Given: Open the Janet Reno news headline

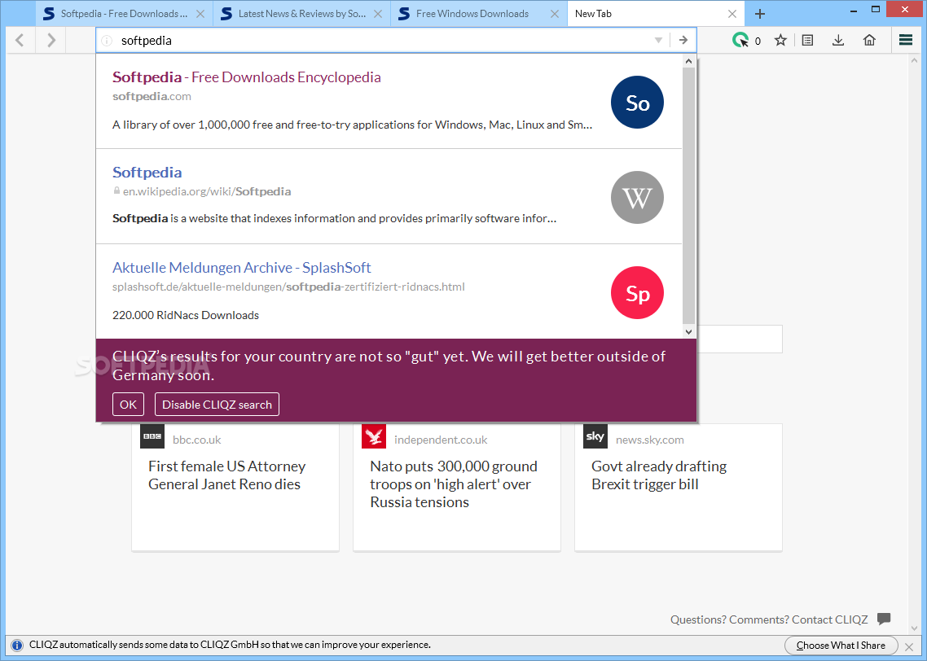Looking at the screenshot, I should pos(227,475).
